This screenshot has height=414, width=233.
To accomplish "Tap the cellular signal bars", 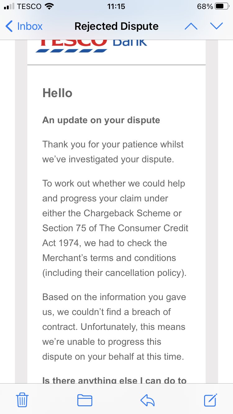I will tap(9, 7).
